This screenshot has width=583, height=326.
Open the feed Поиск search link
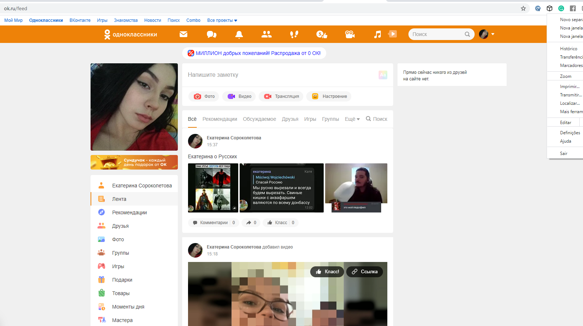click(376, 119)
